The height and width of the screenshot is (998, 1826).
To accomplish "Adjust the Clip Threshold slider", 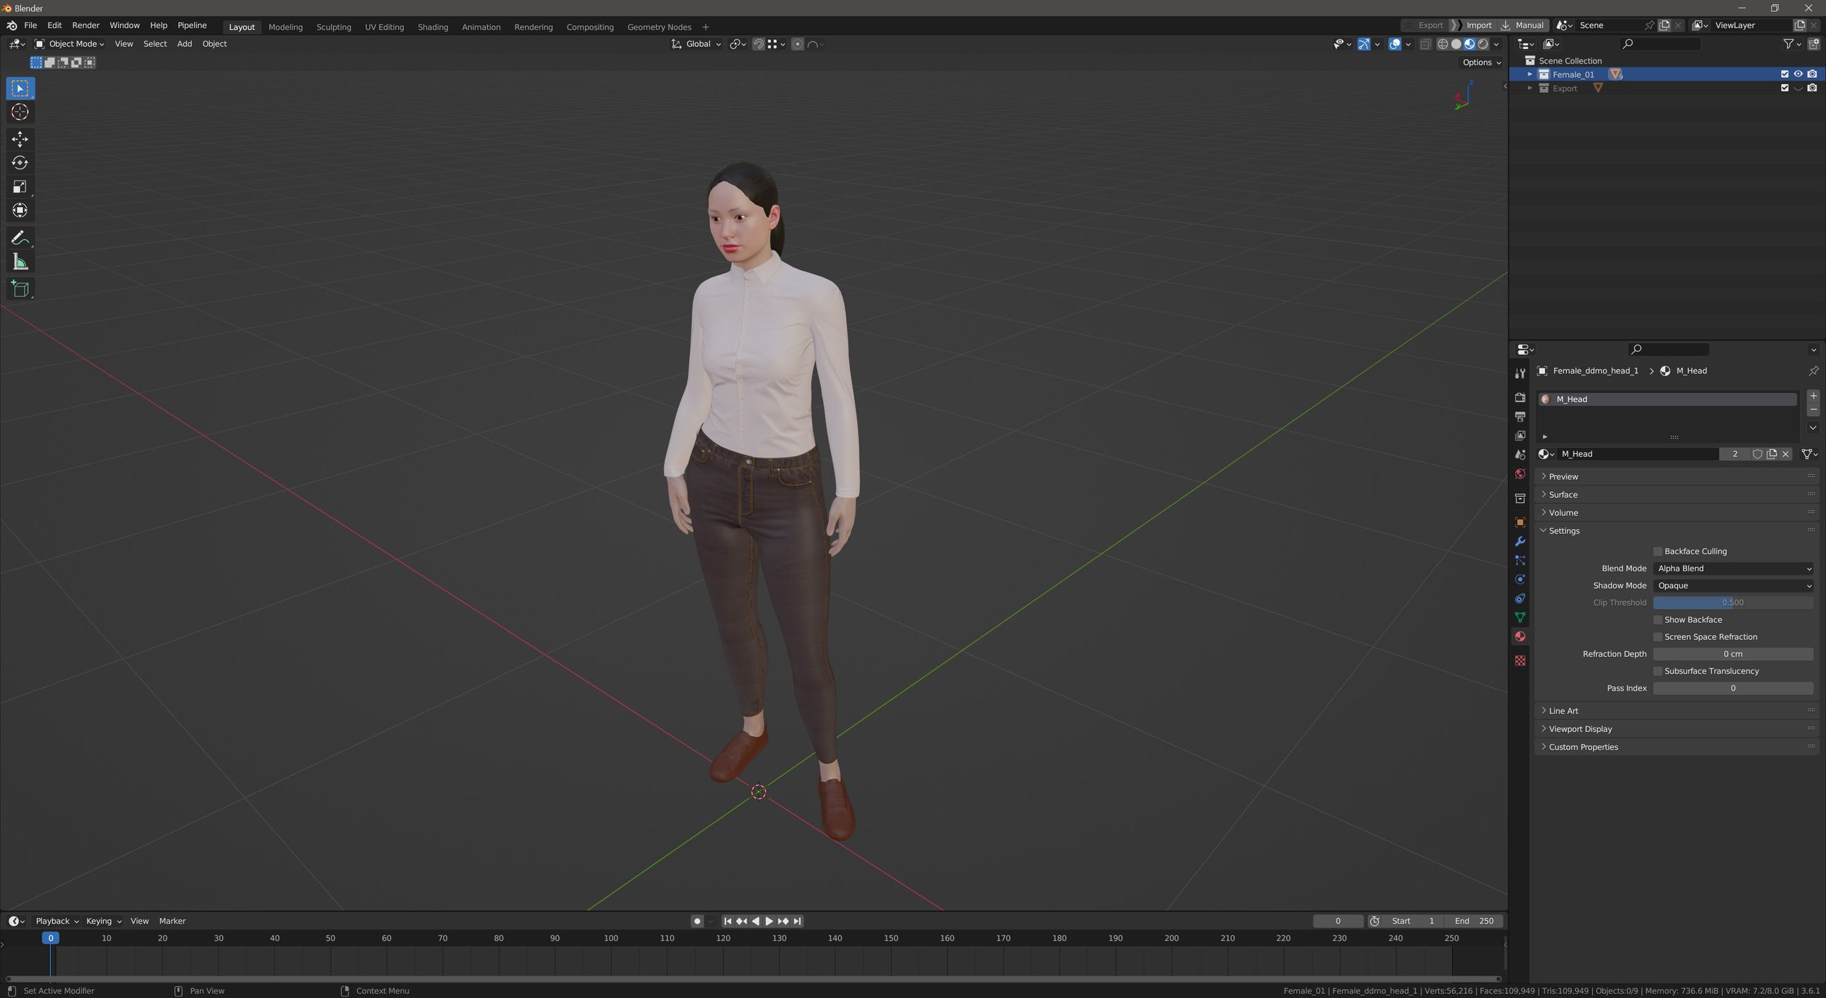I will pyautogui.click(x=1732, y=602).
